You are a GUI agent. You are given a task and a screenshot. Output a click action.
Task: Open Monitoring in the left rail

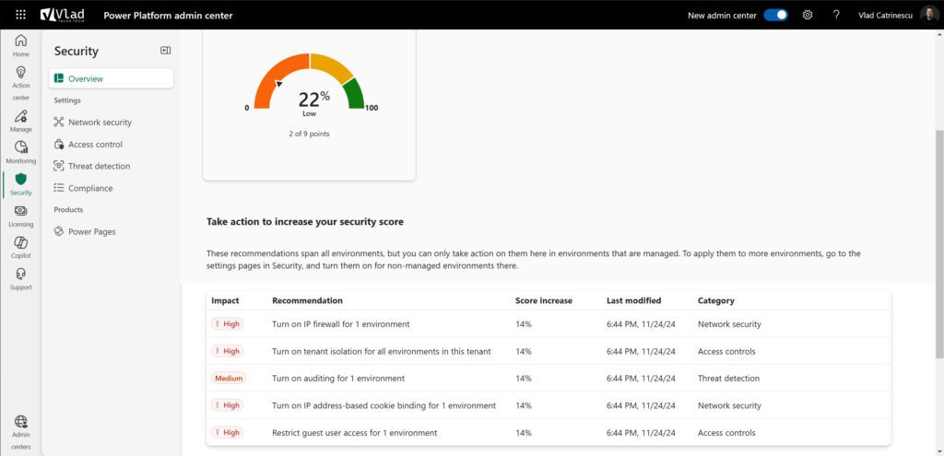click(21, 153)
